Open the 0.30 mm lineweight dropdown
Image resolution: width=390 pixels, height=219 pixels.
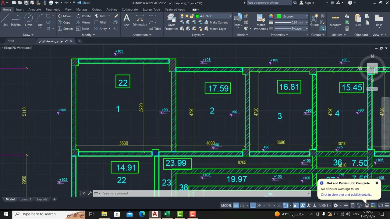click(x=291, y=23)
